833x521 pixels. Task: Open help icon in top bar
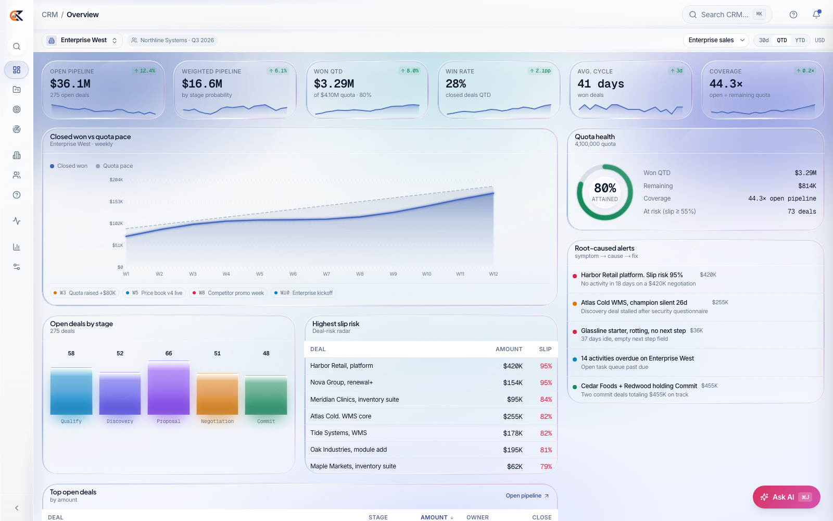point(793,15)
